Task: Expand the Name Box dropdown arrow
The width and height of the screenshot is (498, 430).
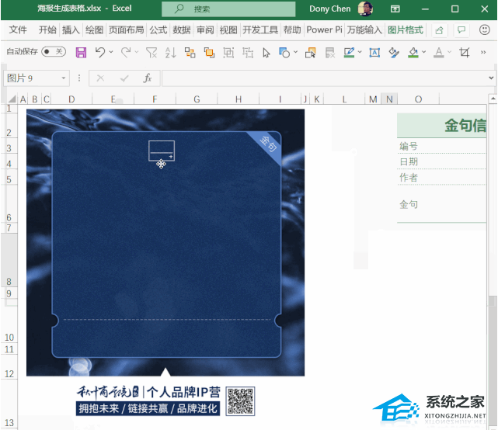Action: 64,78
